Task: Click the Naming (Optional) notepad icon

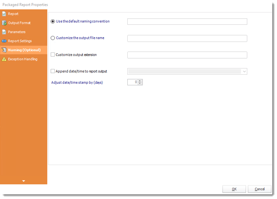Action: pyautogui.click(x=4, y=50)
